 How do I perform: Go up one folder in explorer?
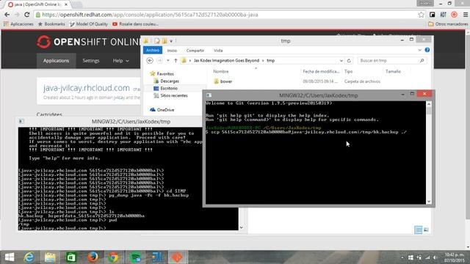point(176,60)
